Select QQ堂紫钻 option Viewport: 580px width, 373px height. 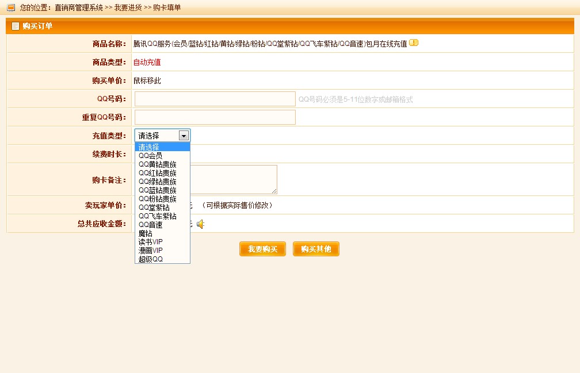pyautogui.click(x=162, y=207)
